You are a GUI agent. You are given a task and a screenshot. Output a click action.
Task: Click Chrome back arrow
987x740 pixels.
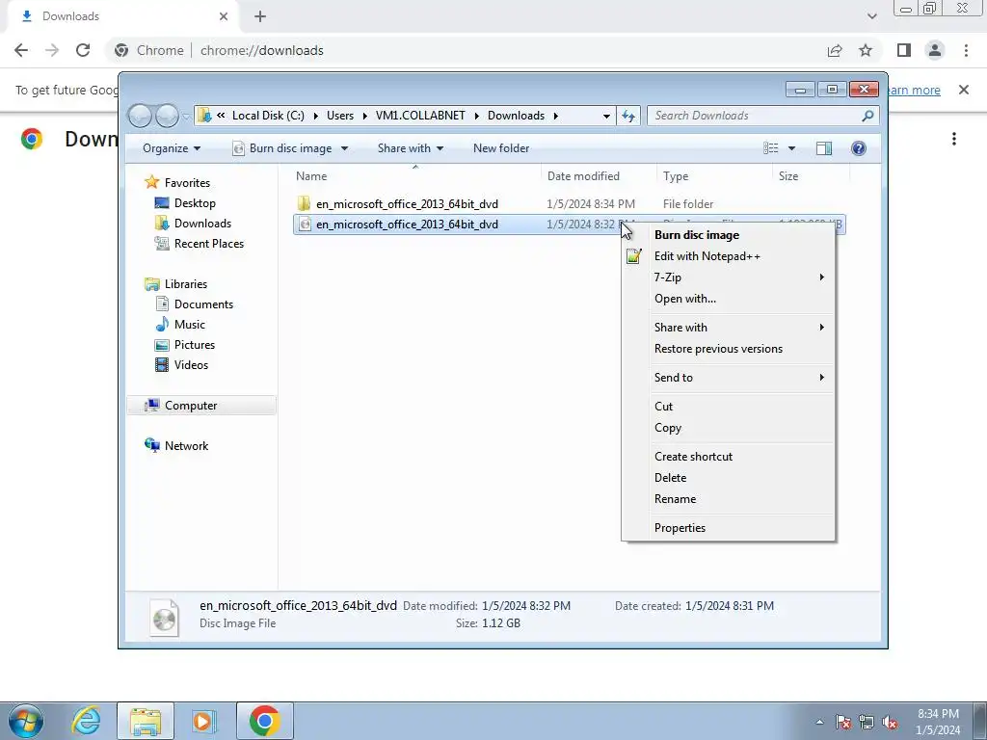pyautogui.click(x=21, y=50)
